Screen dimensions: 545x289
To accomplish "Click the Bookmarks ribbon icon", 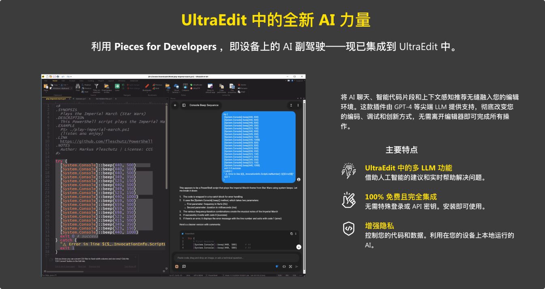I will 147,86.
